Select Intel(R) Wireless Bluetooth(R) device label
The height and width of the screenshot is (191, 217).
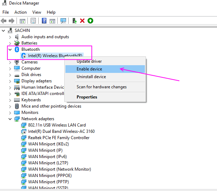[55, 56]
